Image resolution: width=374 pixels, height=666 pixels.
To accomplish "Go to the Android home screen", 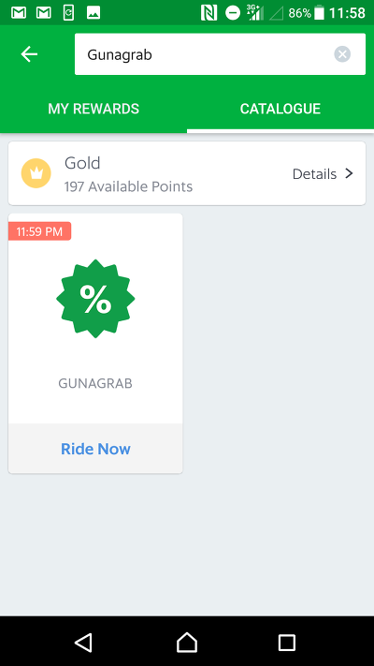I will click(187, 643).
